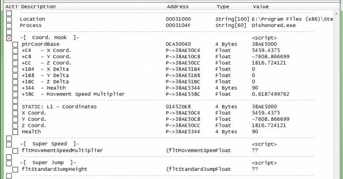Enable the Super Speed script checkbox
The width and height of the screenshot is (343, 179).
coord(9,144)
